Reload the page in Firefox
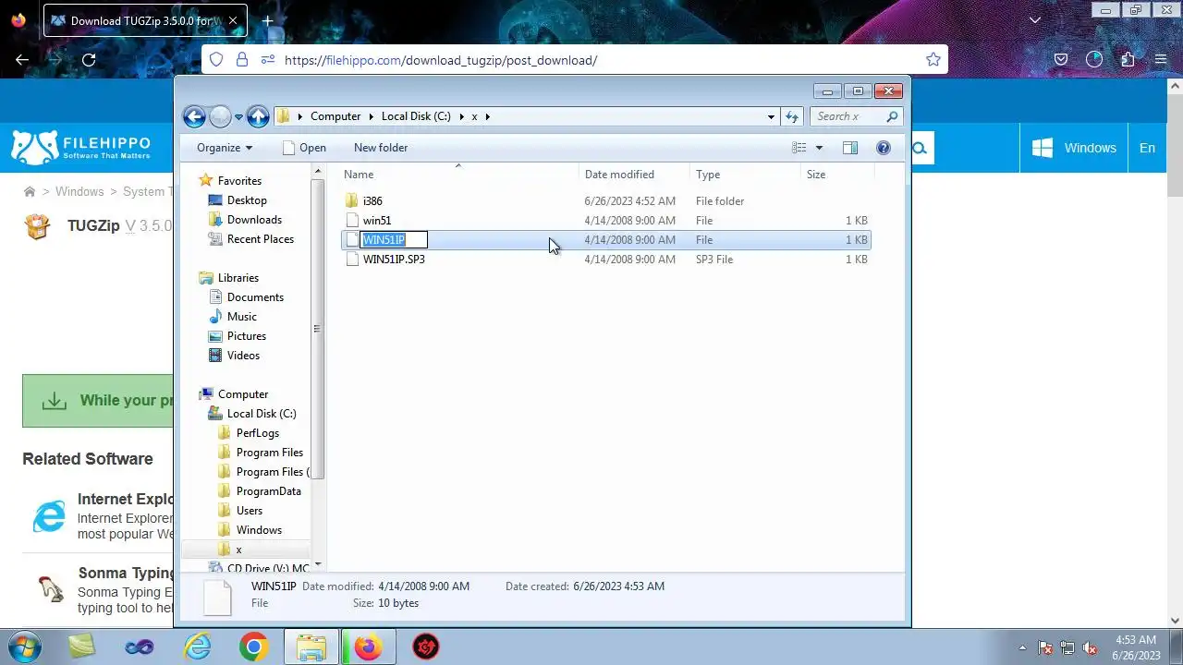This screenshot has width=1183, height=665. [89, 60]
